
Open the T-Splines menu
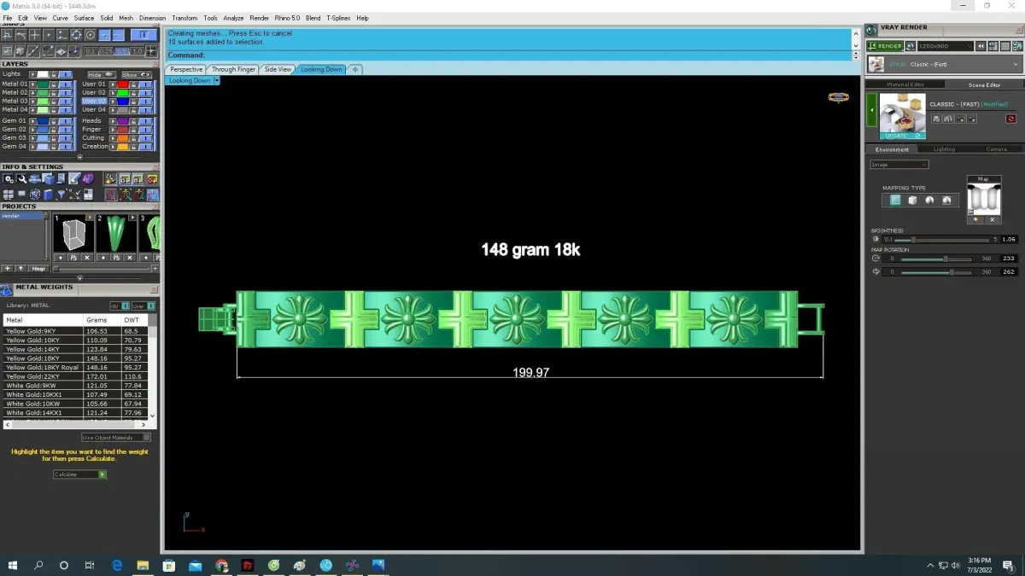pyautogui.click(x=337, y=18)
